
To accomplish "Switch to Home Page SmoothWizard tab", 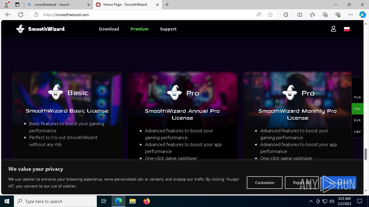I will tap(127, 5).
